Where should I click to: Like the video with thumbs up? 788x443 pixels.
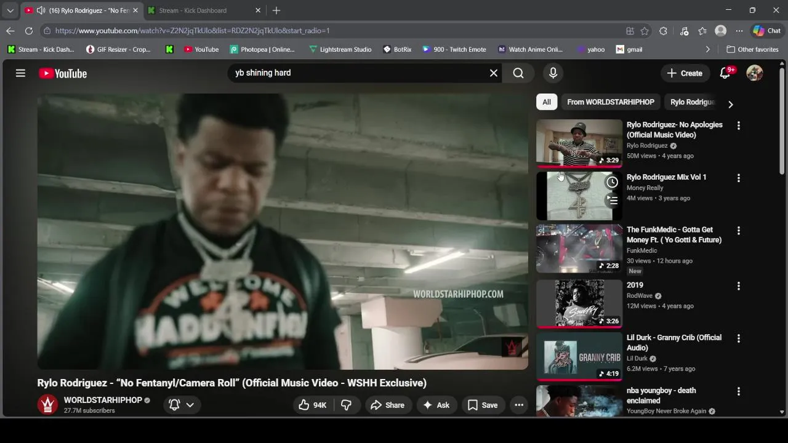[x=312, y=405]
